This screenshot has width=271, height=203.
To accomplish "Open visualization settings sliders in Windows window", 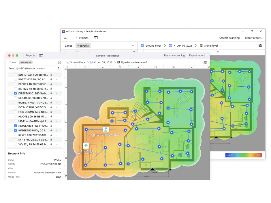I will [260, 45].
